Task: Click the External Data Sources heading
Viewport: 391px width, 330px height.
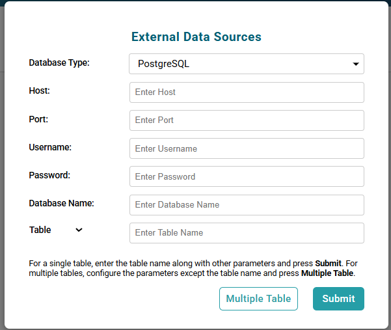Action: point(196,37)
